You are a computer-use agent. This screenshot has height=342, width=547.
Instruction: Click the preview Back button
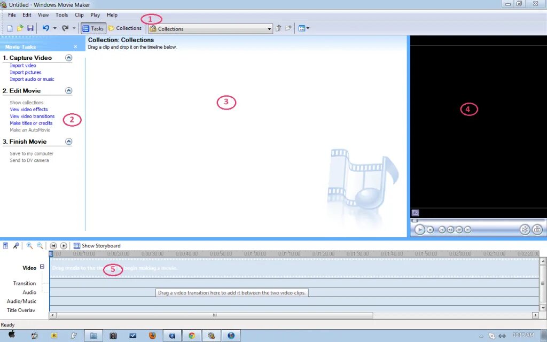[x=442, y=230]
